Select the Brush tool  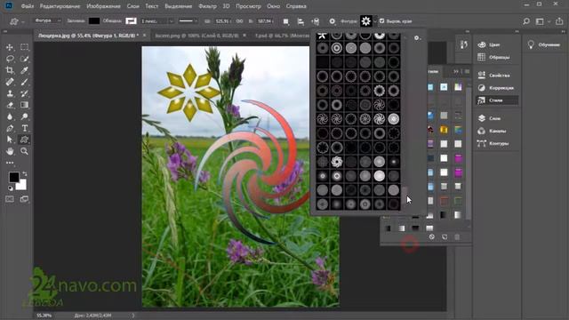pyautogui.click(x=24, y=82)
